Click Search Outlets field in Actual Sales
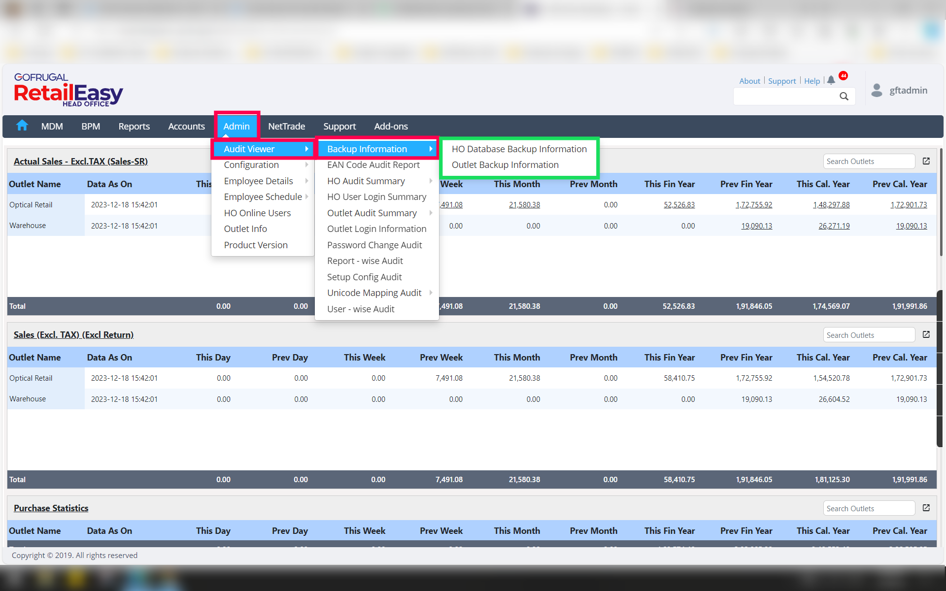This screenshot has width=946, height=591. [x=868, y=162]
